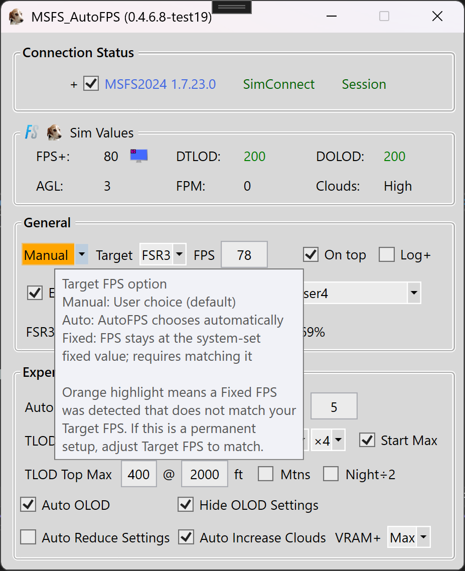Click the SimConnect status text

coord(279,84)
